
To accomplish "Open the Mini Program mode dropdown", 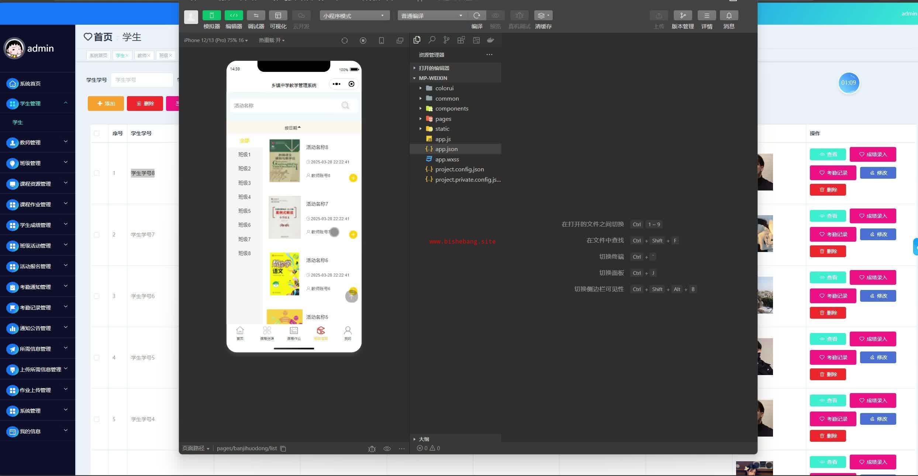I will click(354, 16).
